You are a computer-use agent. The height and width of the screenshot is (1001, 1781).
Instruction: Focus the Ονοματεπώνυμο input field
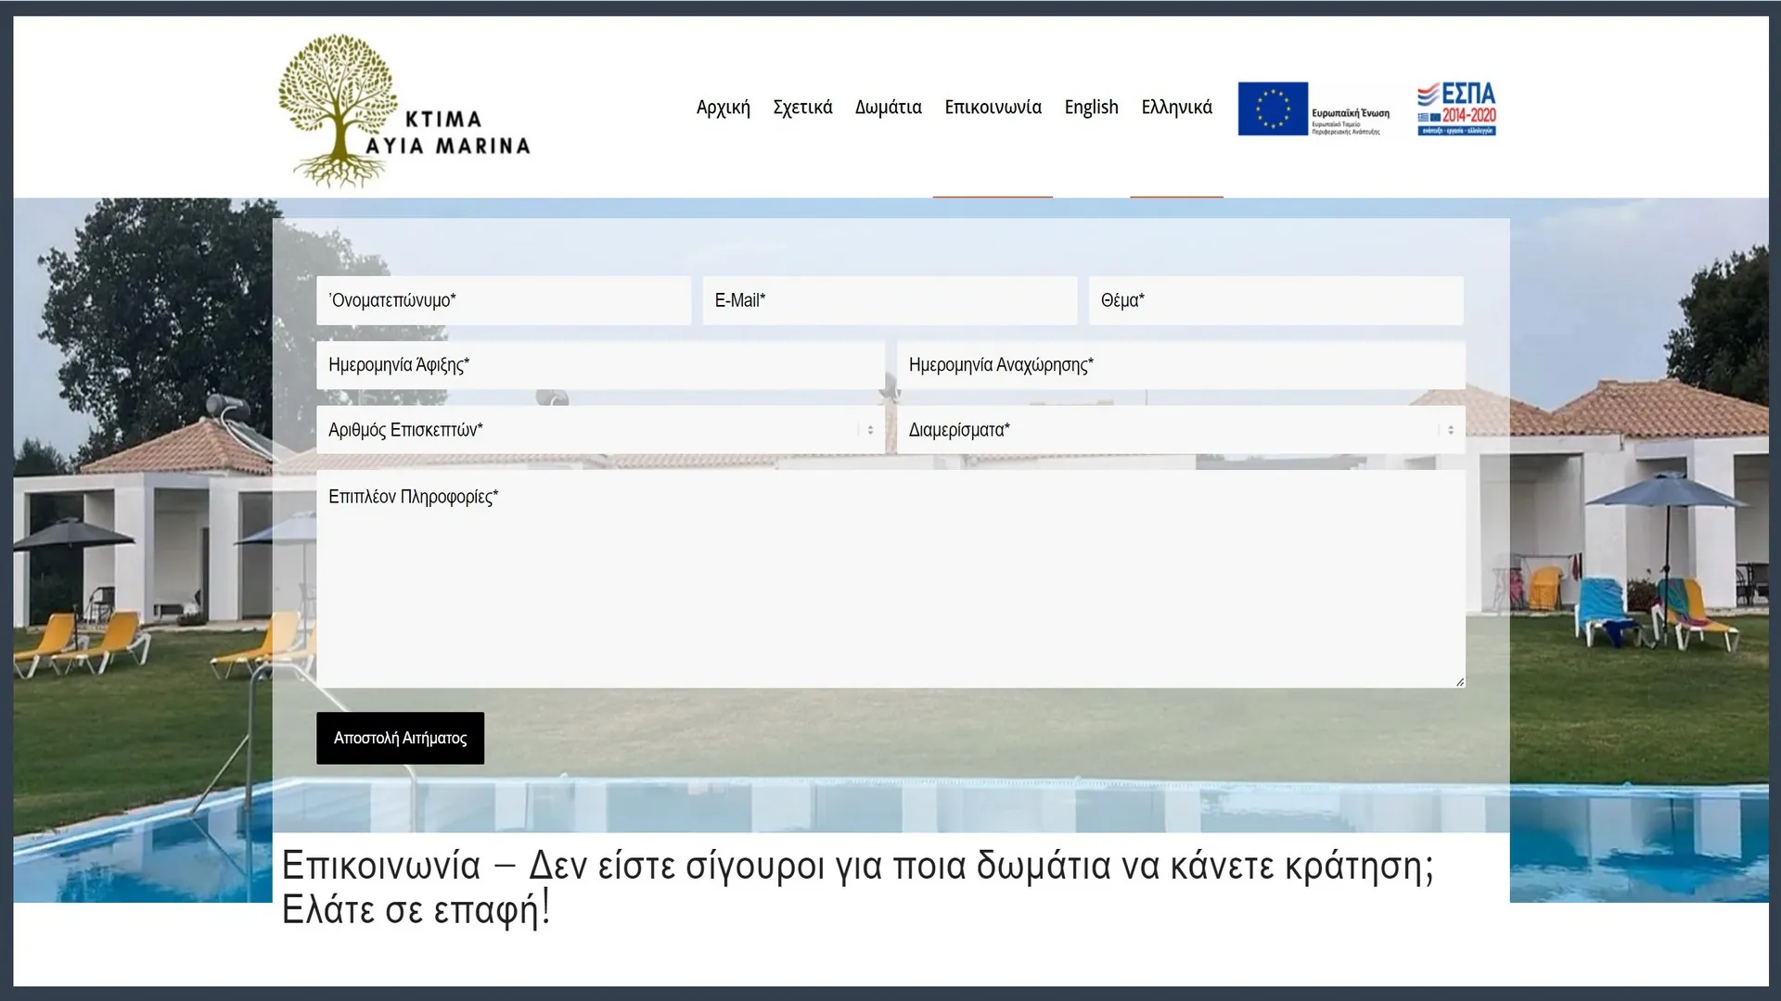[503, 300]
